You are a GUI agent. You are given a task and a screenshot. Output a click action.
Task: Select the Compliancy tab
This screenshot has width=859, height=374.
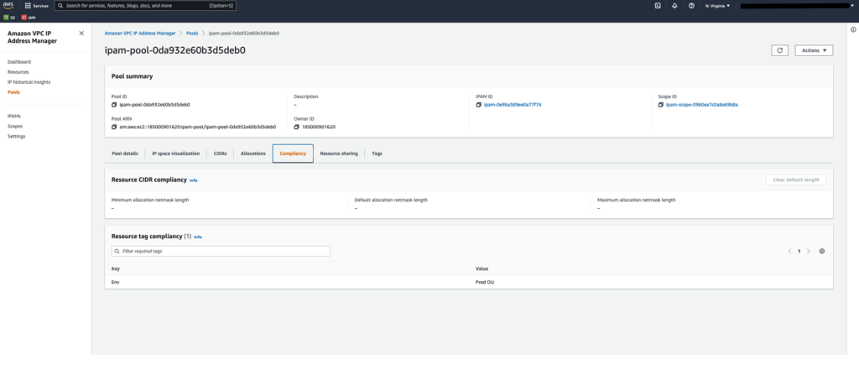pos(293,153)
